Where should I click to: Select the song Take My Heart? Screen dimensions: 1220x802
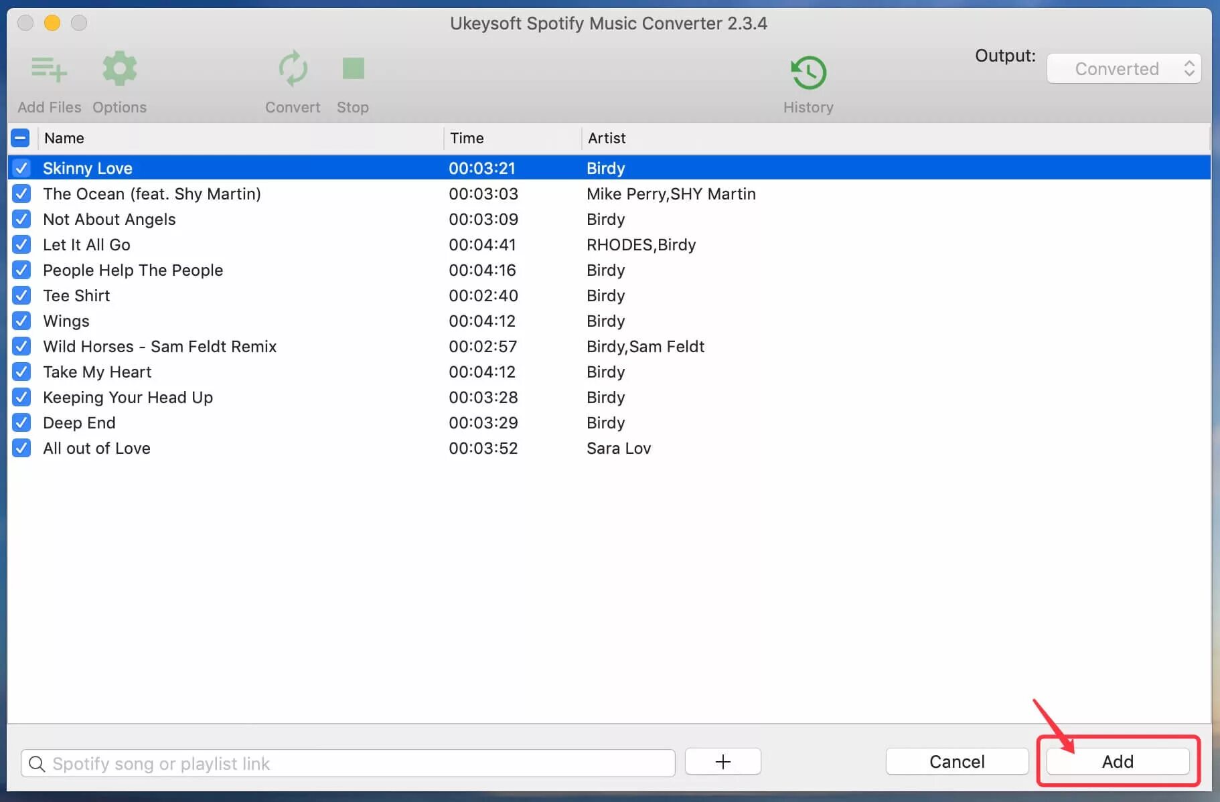97,372
